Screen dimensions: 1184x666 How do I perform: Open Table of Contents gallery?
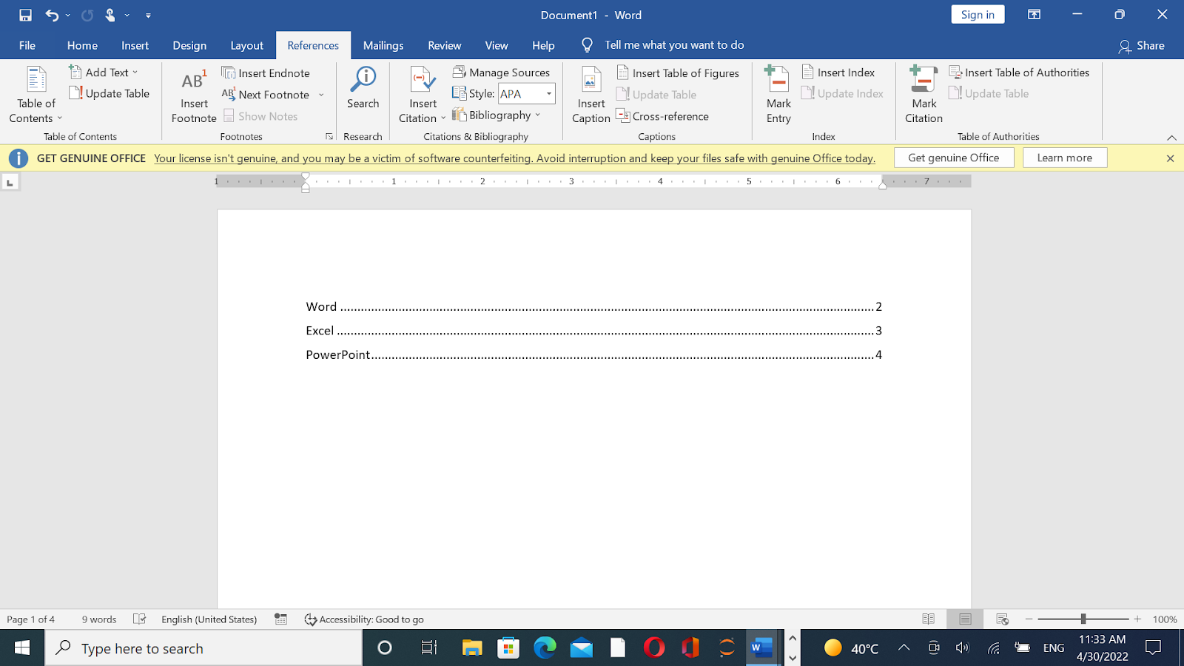[x=36, y=95]
